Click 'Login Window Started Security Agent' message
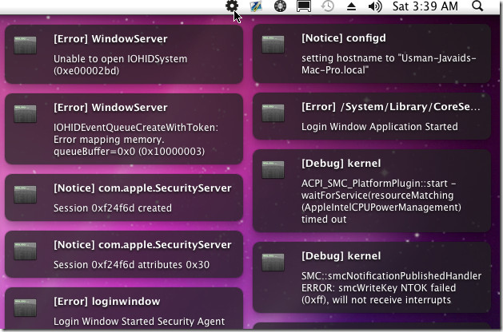 (139, 322)
